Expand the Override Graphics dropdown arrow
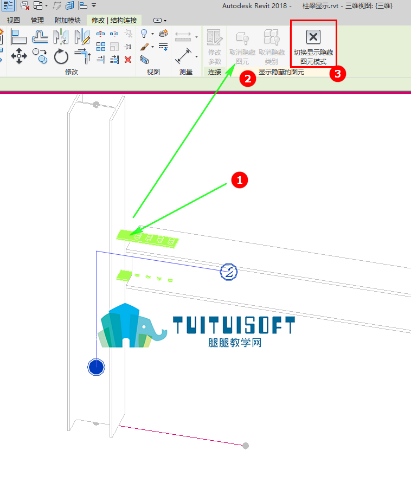This screenshot has height=489, width=411. click(152, 47)
